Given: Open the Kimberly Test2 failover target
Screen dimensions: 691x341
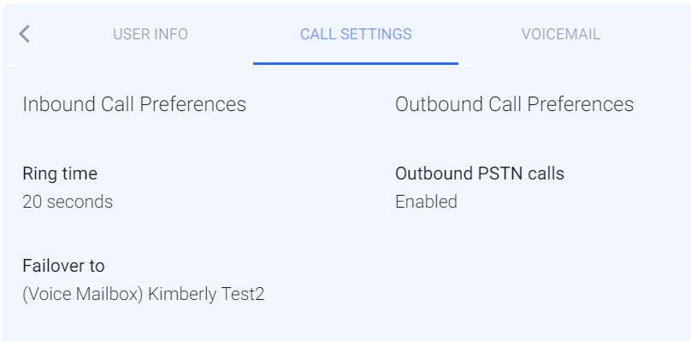Looking at the screenshot, I should [x=206, y=294].
